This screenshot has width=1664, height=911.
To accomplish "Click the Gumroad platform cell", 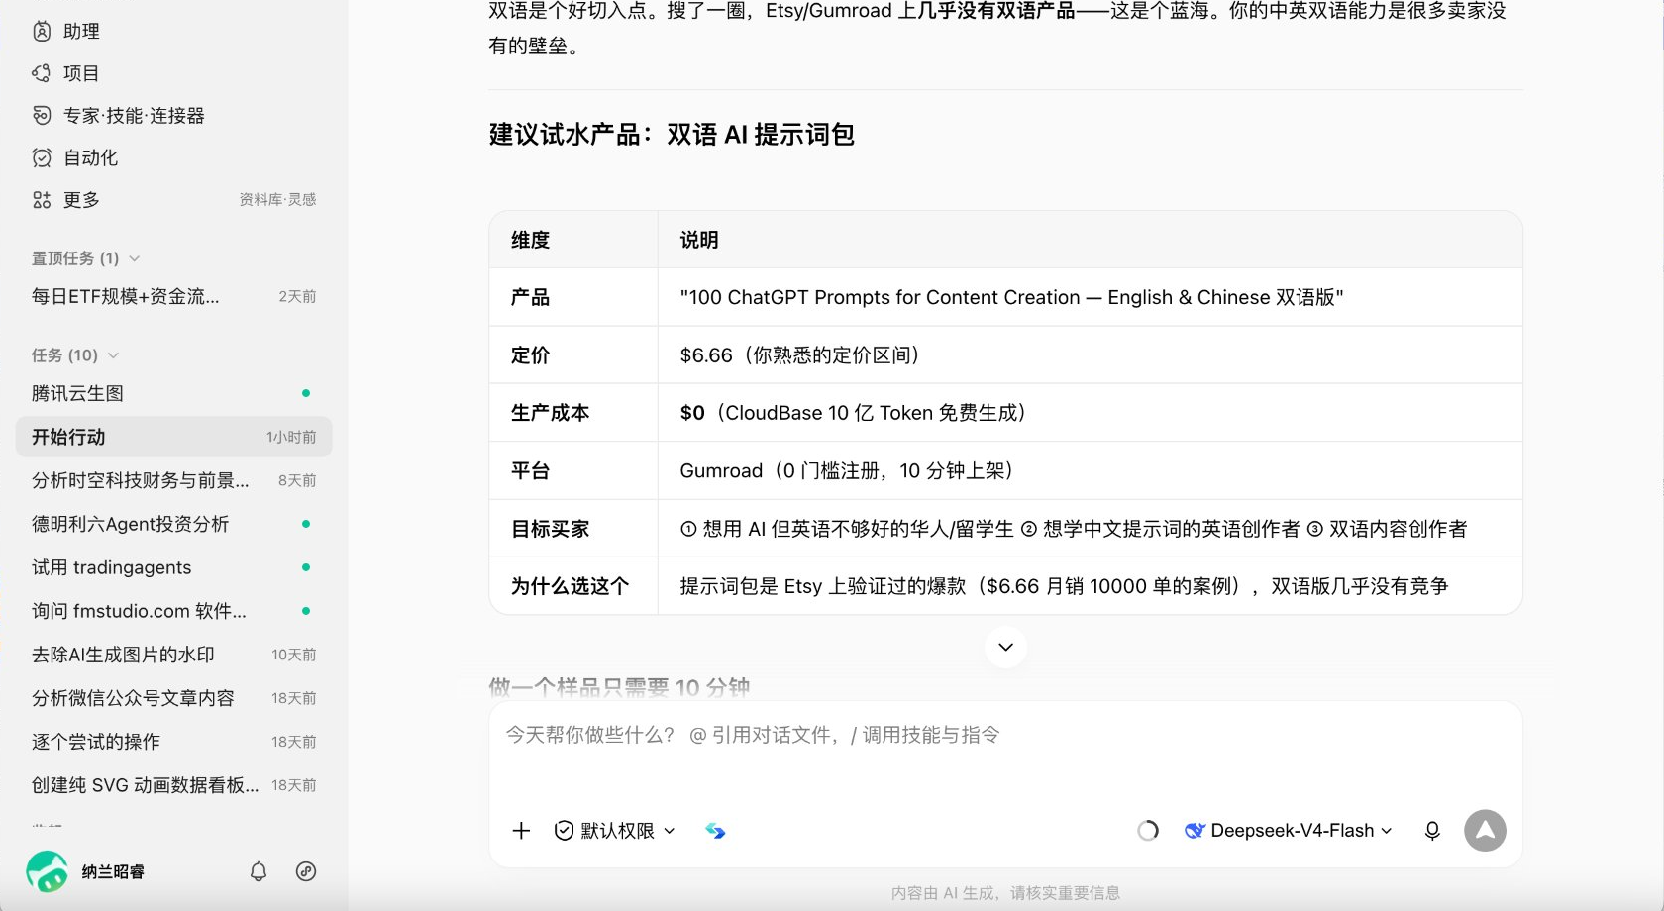I will coord(1090,470).
